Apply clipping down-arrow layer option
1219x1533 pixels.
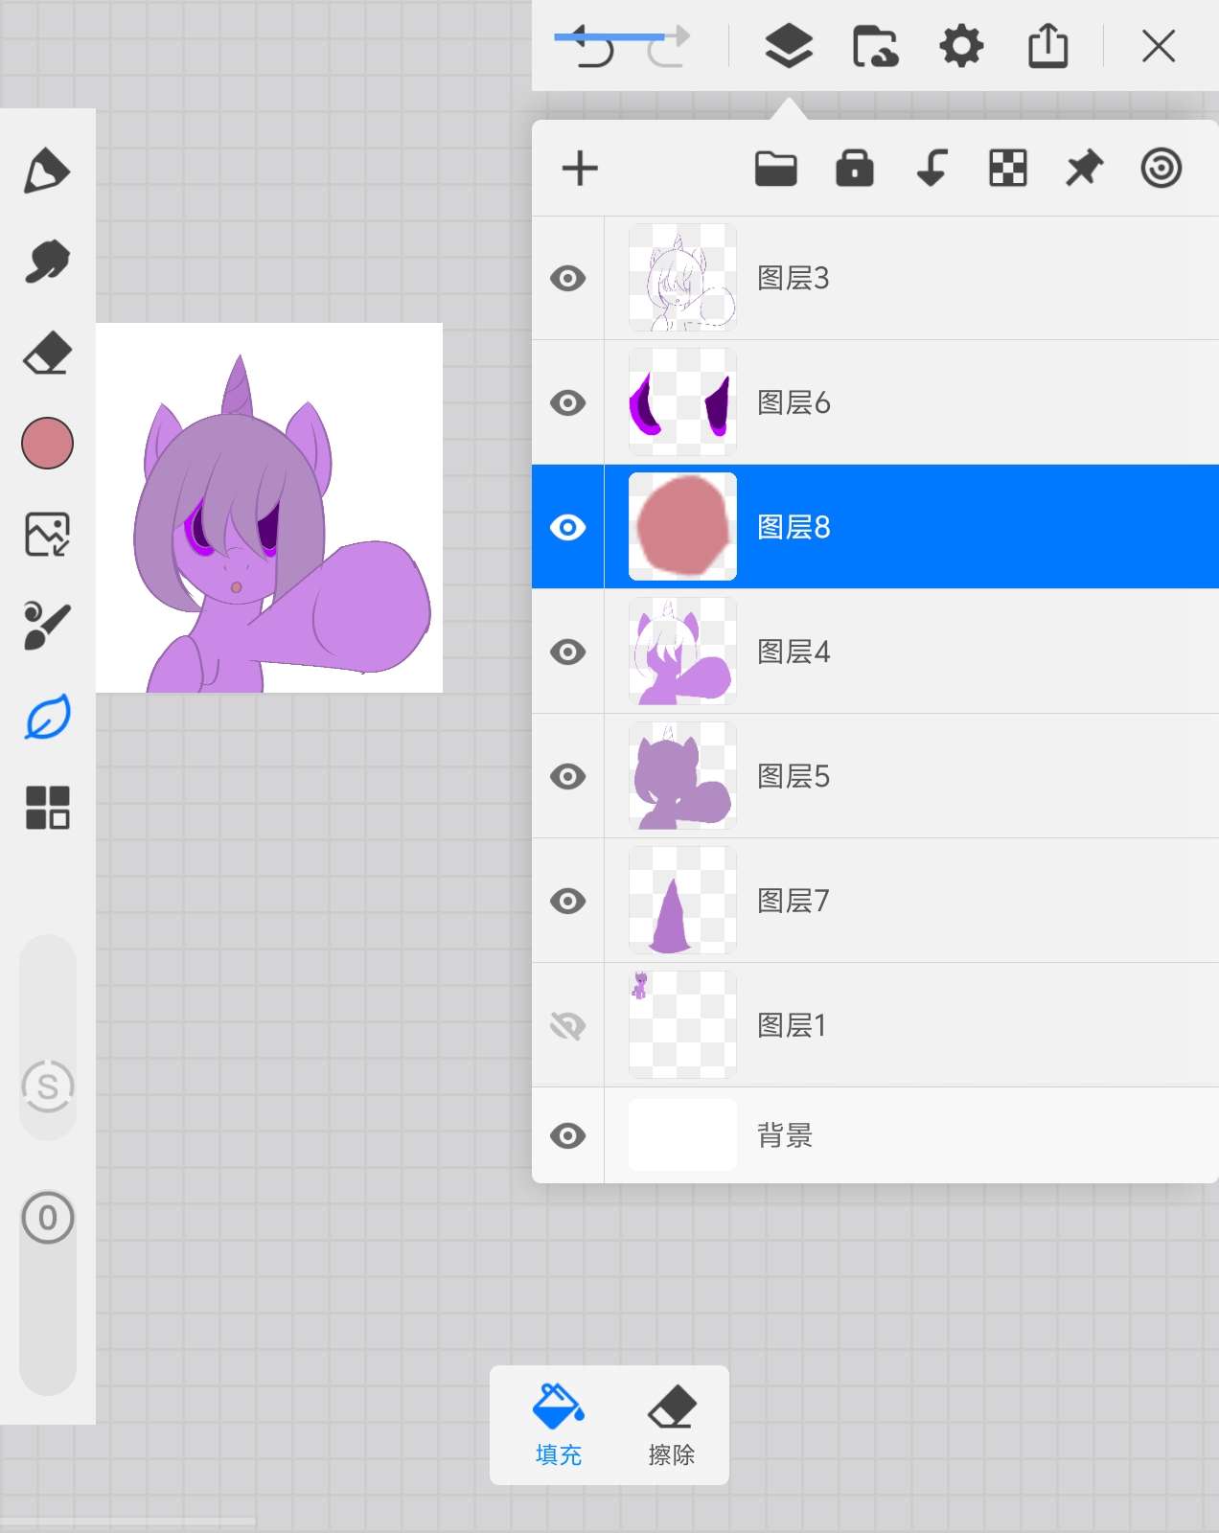coord(931,169)
